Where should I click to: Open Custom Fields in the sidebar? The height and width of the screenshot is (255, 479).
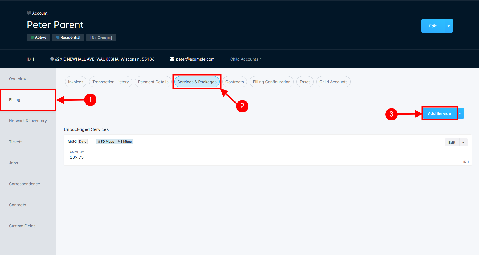(28, 226)
